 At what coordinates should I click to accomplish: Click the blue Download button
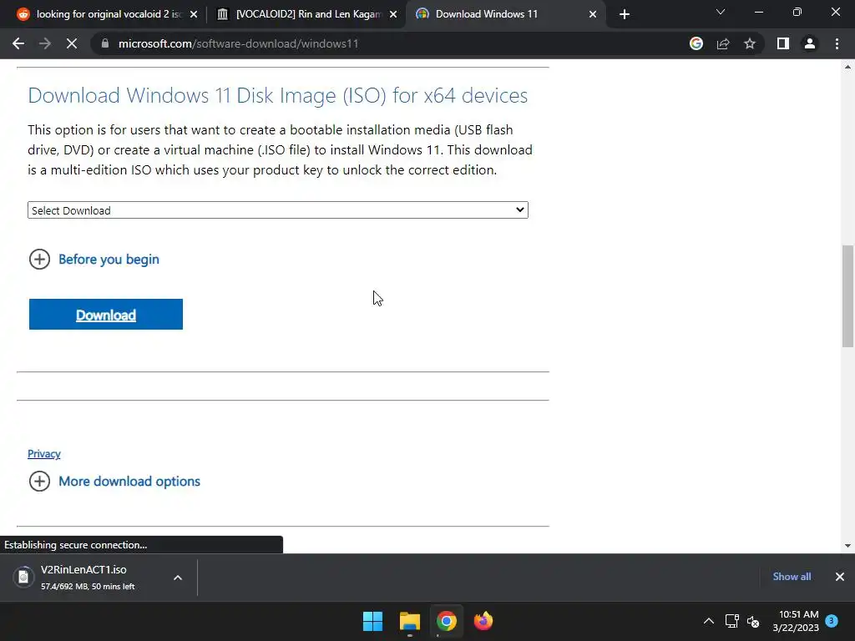point(106,315)
